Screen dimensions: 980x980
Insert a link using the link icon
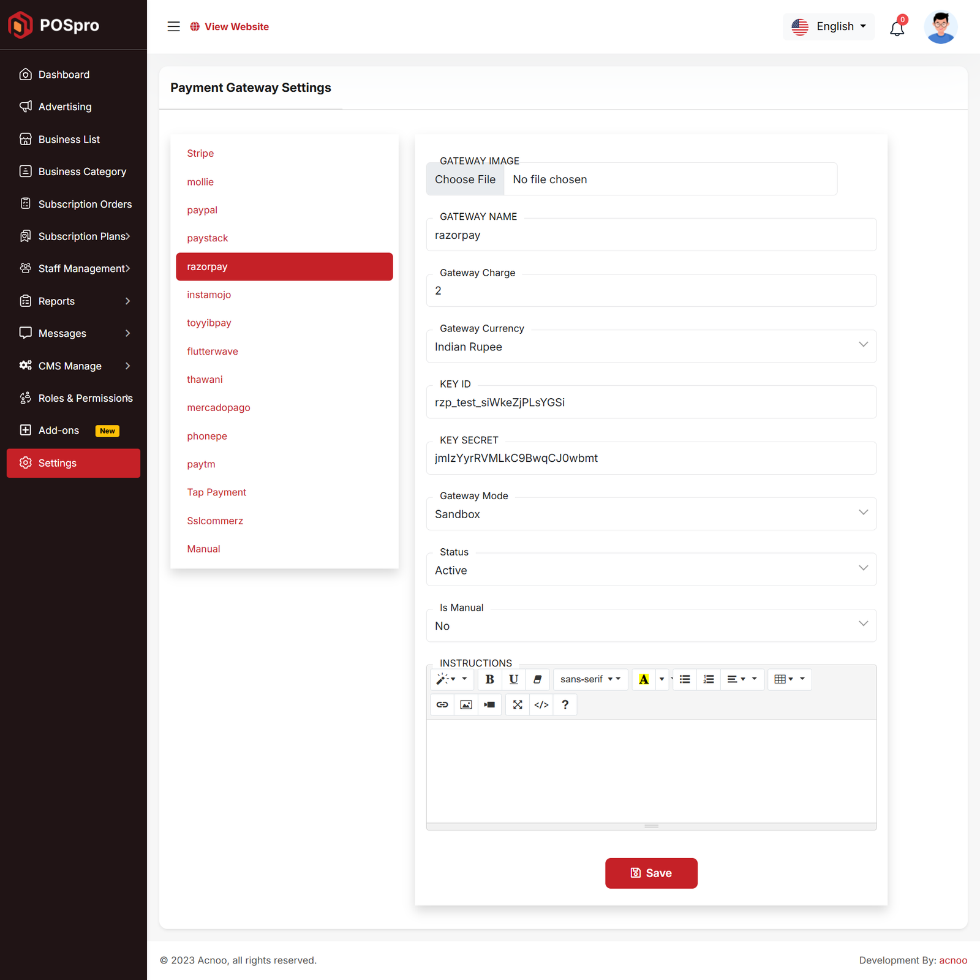point(442,705)
